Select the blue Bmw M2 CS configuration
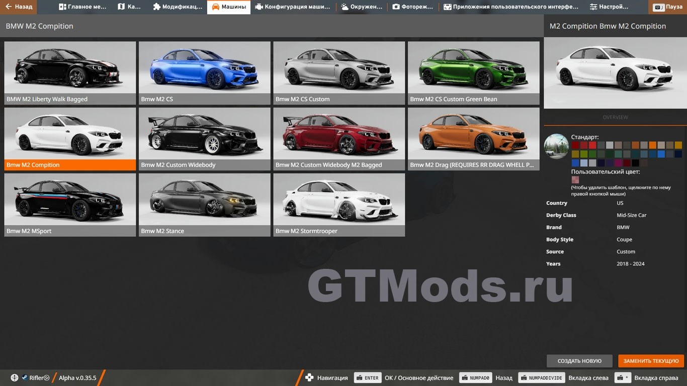The width and height of the screenshot is (687, 386). [x=205, y=73]
